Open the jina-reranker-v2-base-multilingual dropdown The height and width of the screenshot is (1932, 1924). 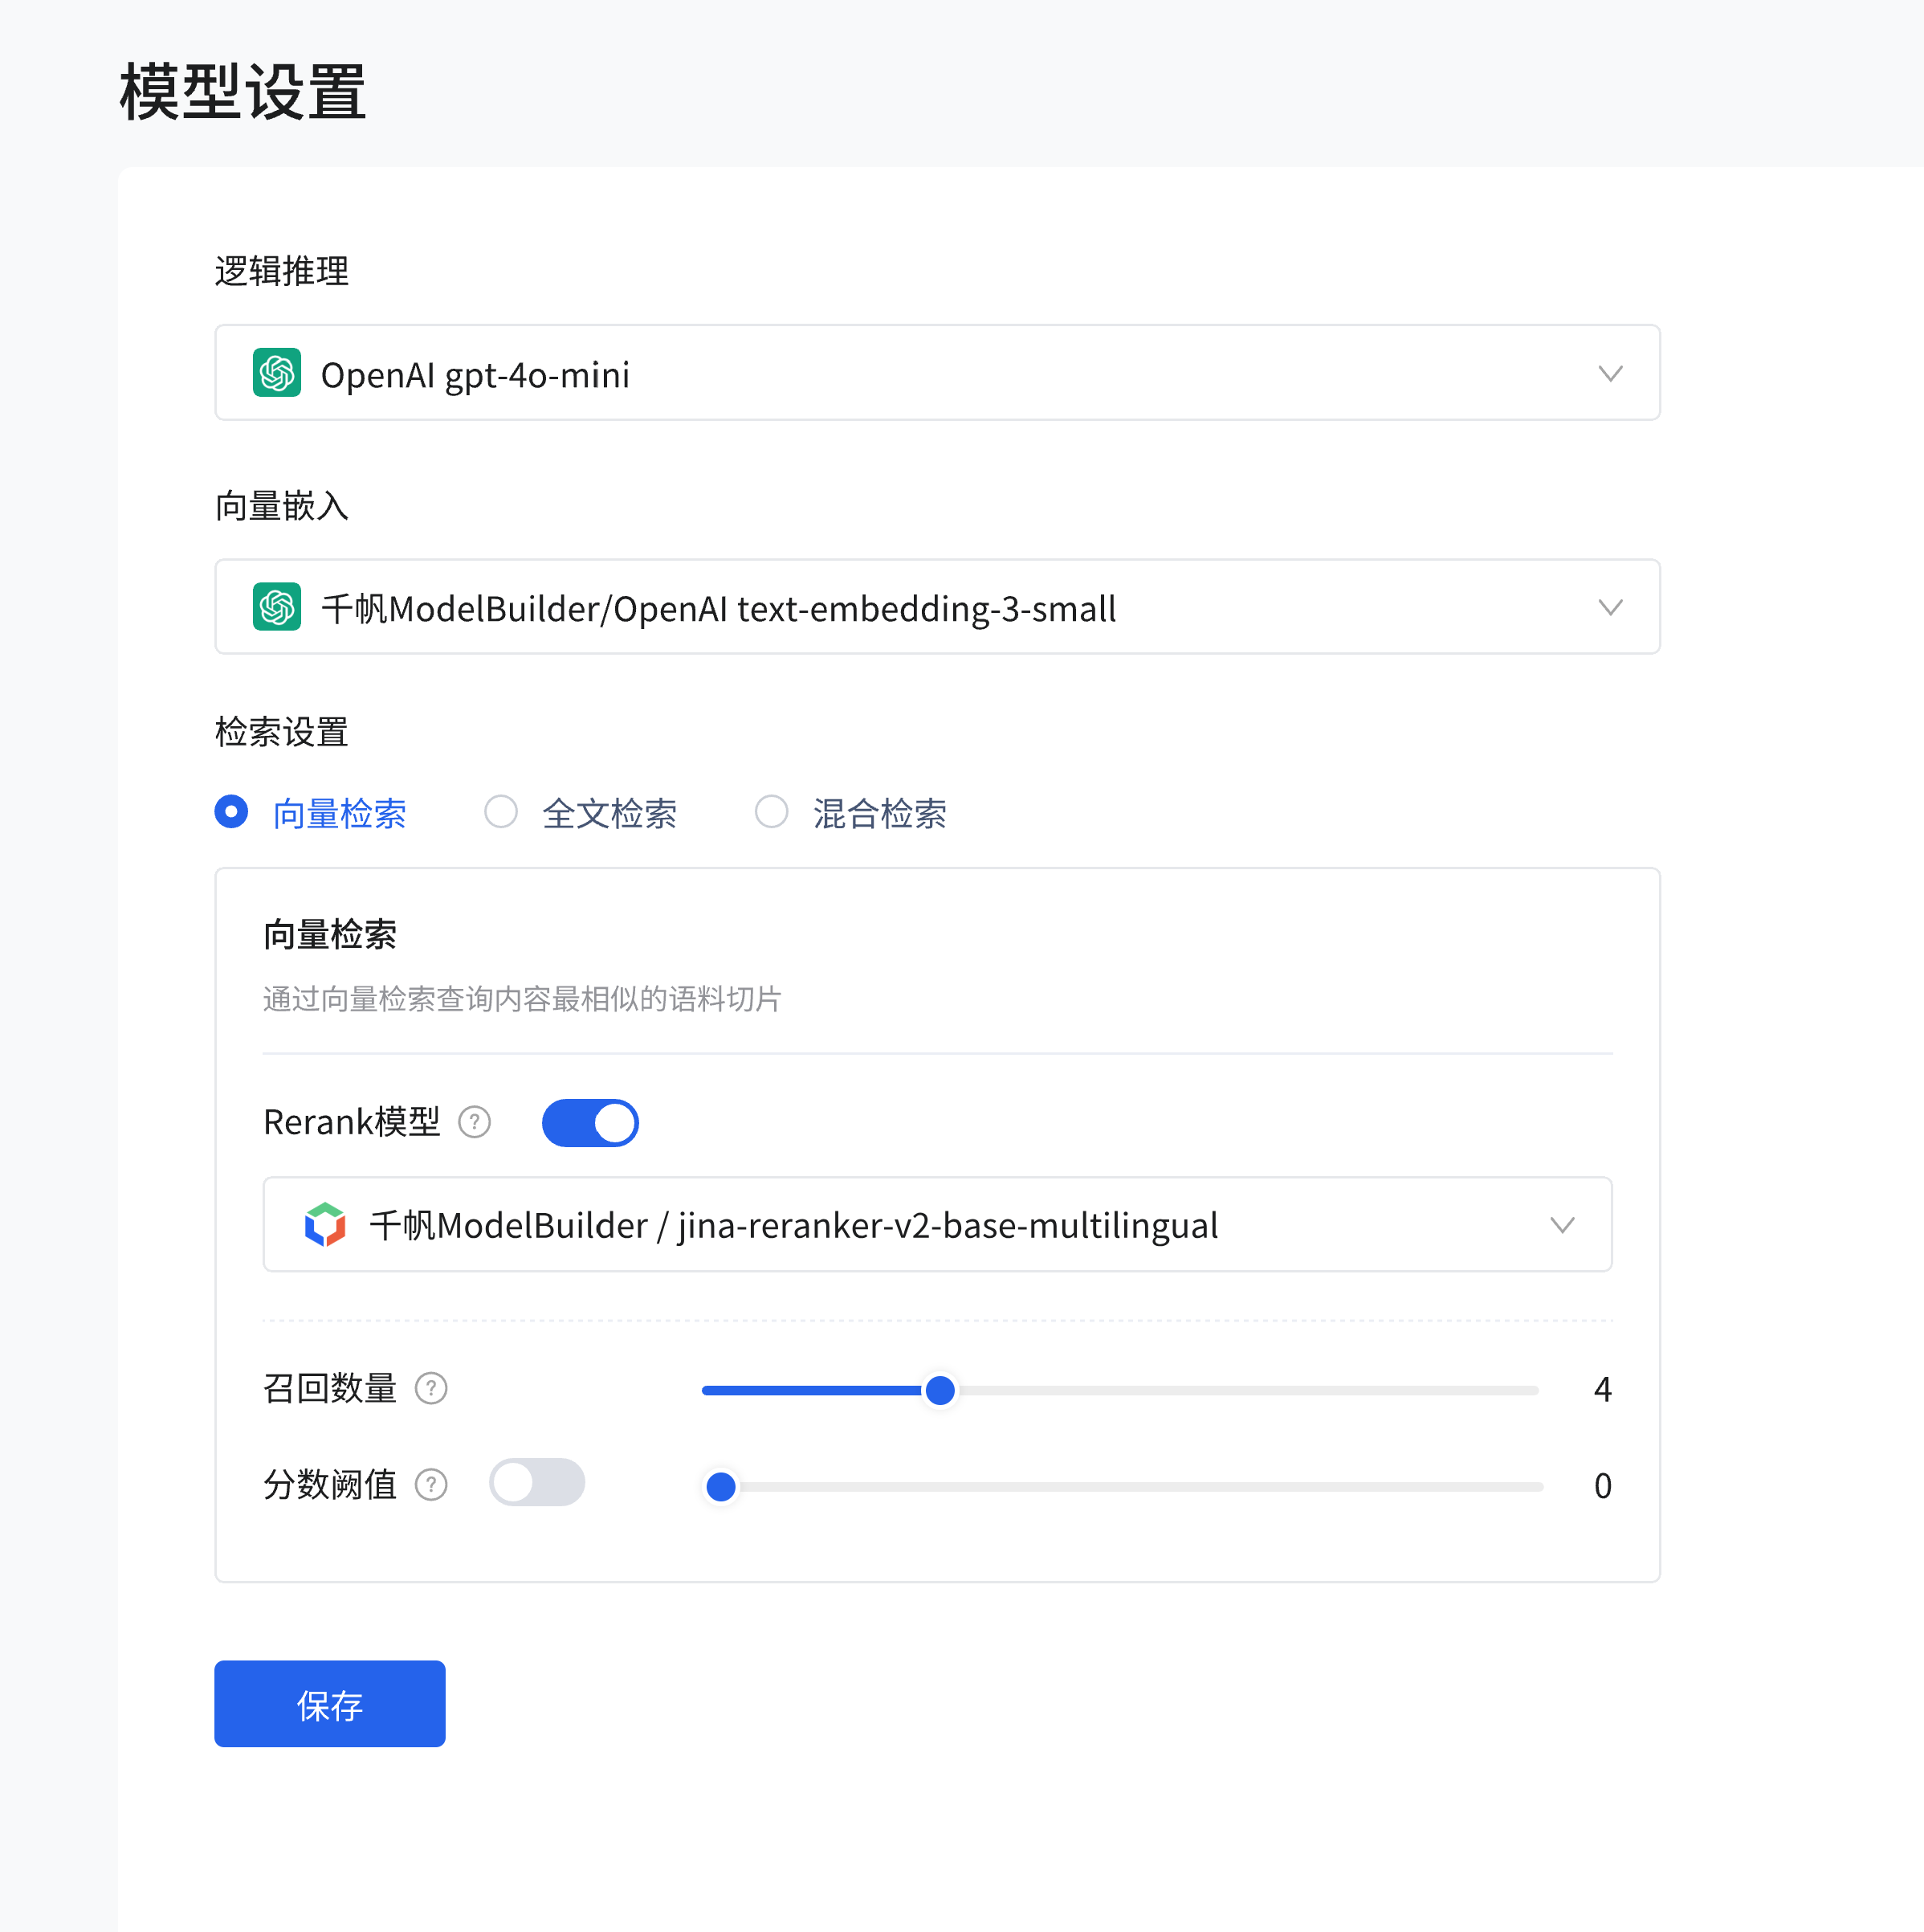[936, 1224]
